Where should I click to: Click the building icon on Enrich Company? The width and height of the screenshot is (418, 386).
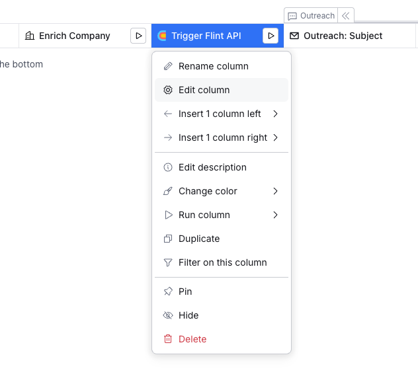click(x=30, y=36)
